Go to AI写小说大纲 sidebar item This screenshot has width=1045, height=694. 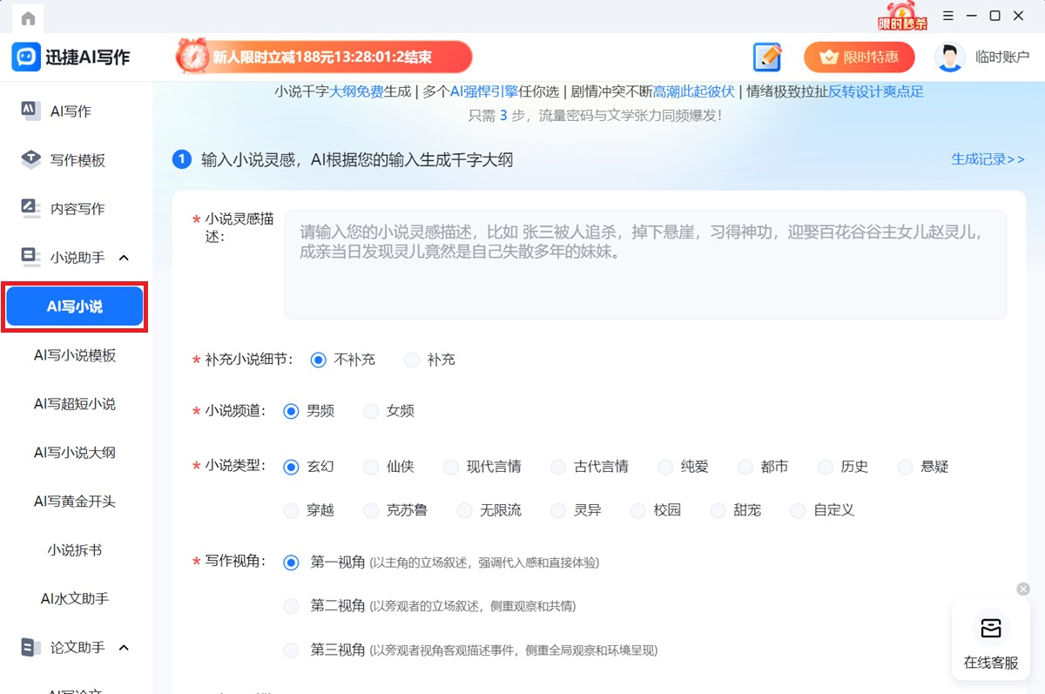point(75,453)
